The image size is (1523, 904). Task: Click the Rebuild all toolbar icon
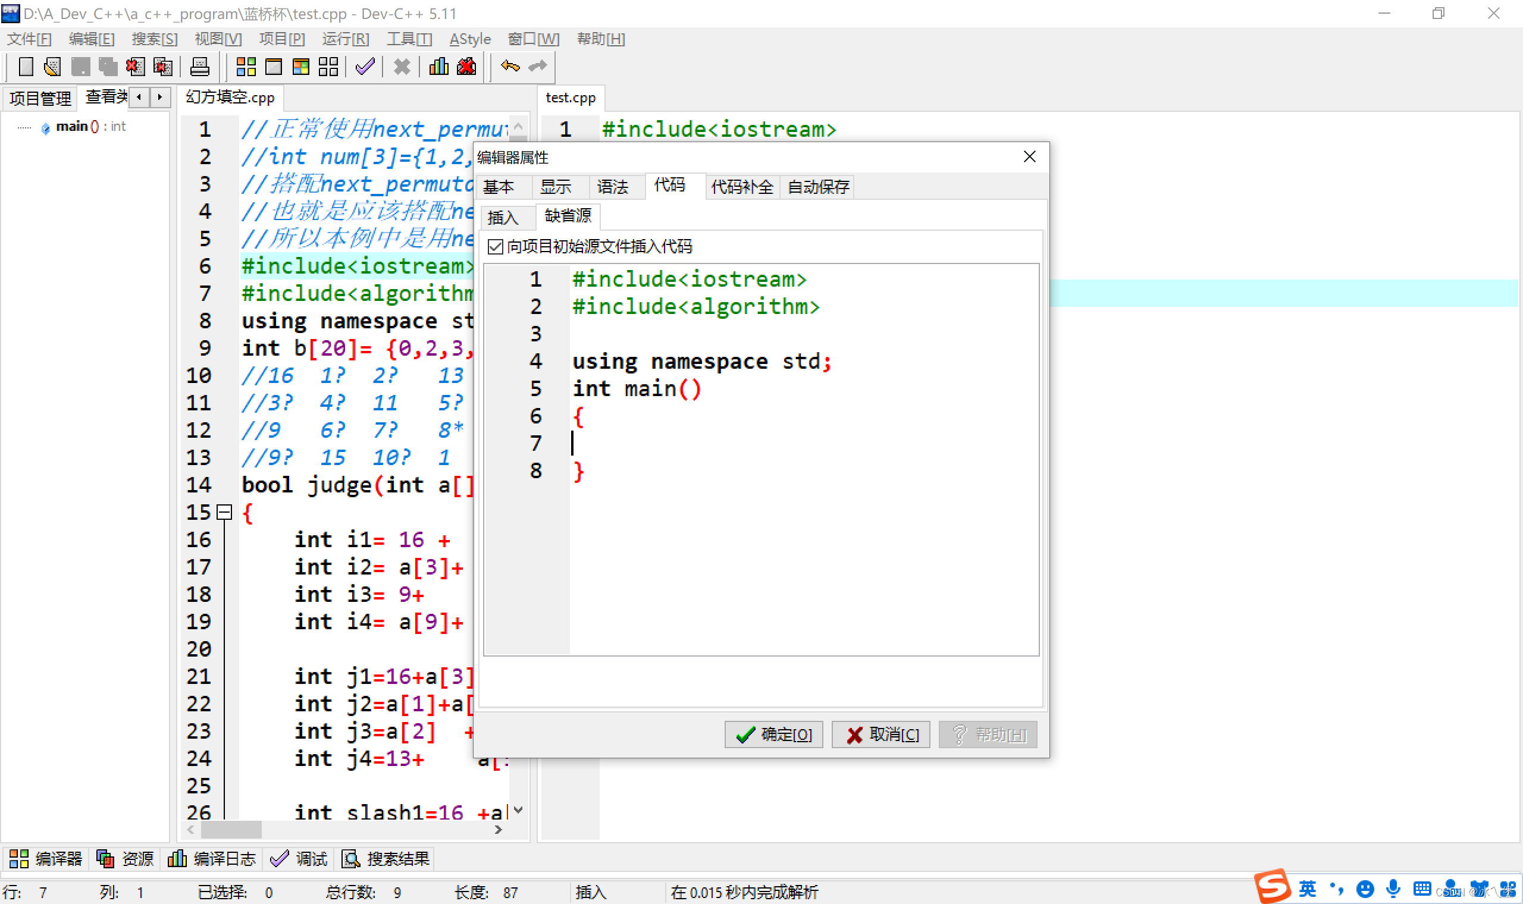click(328, 67)
